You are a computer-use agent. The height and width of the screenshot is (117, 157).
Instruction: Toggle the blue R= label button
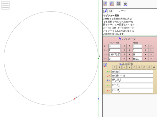pyautogui.click(x=108, y=80)
